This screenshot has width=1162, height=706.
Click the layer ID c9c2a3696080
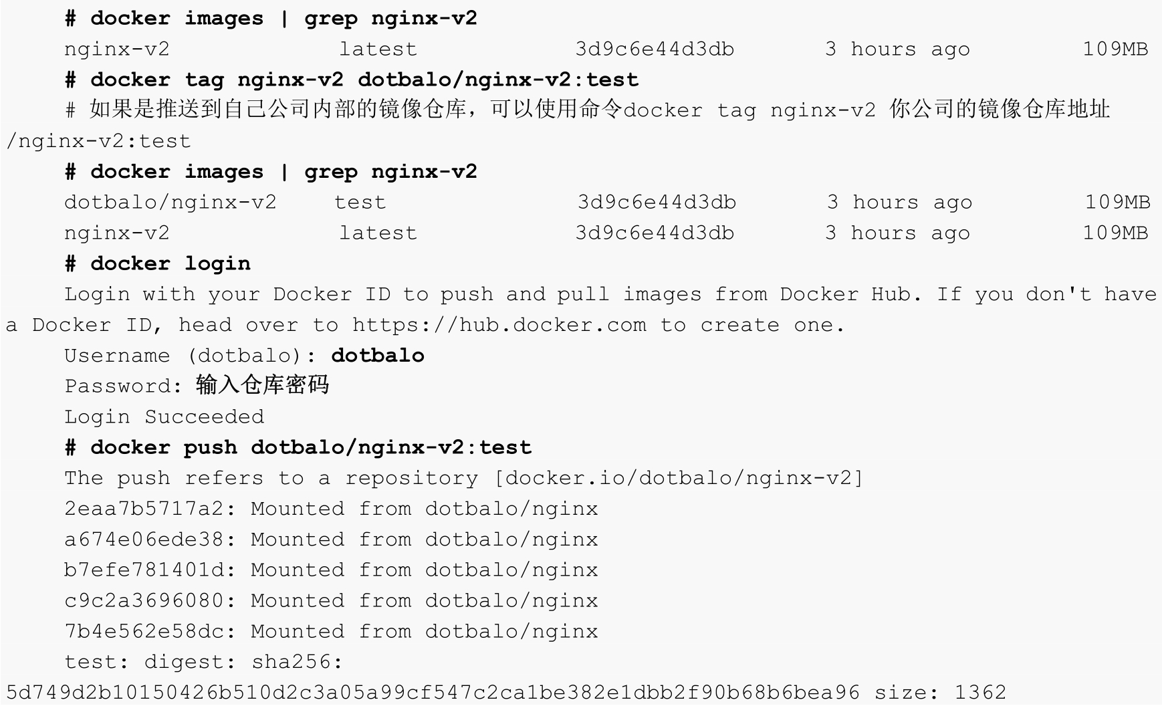pos(144,601)
